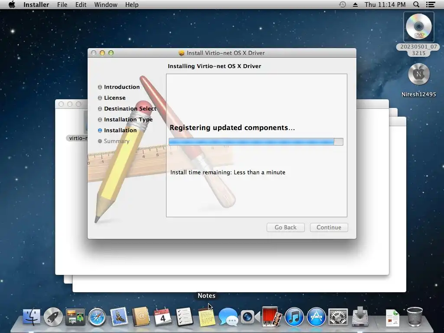Open Calendar icon in Dock
This screenshot has width=444, height=333.
pos(163,317)
